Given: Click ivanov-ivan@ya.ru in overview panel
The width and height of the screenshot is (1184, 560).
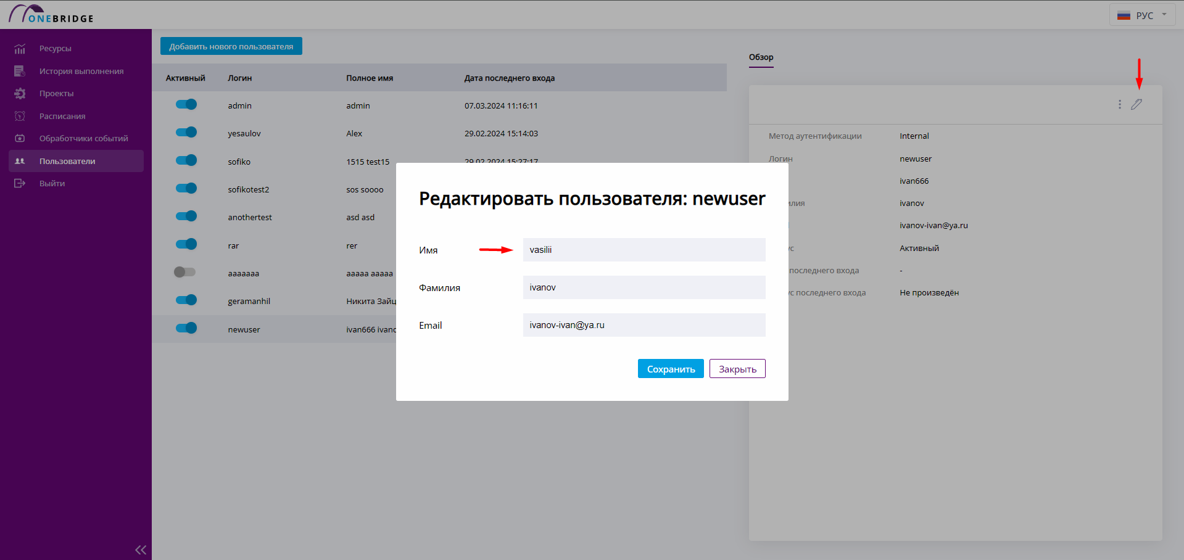Looking at the screenshot, I should (x=934, y=226).
